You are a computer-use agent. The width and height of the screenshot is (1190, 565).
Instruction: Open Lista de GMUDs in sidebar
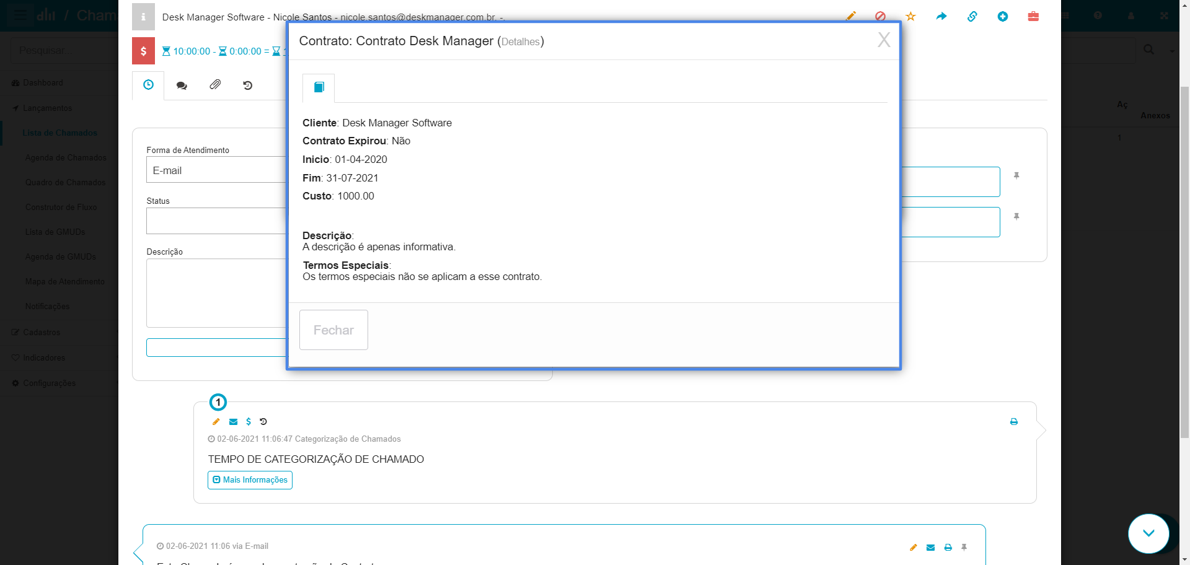point(55,232)
